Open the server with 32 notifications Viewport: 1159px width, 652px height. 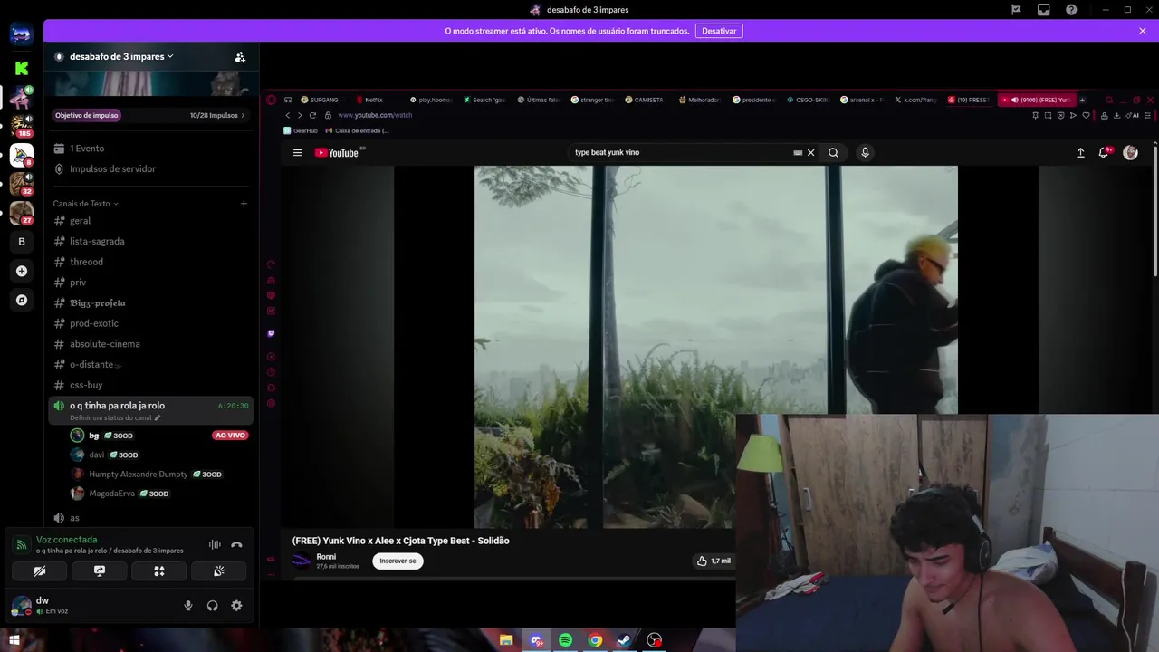coord(22,184)
